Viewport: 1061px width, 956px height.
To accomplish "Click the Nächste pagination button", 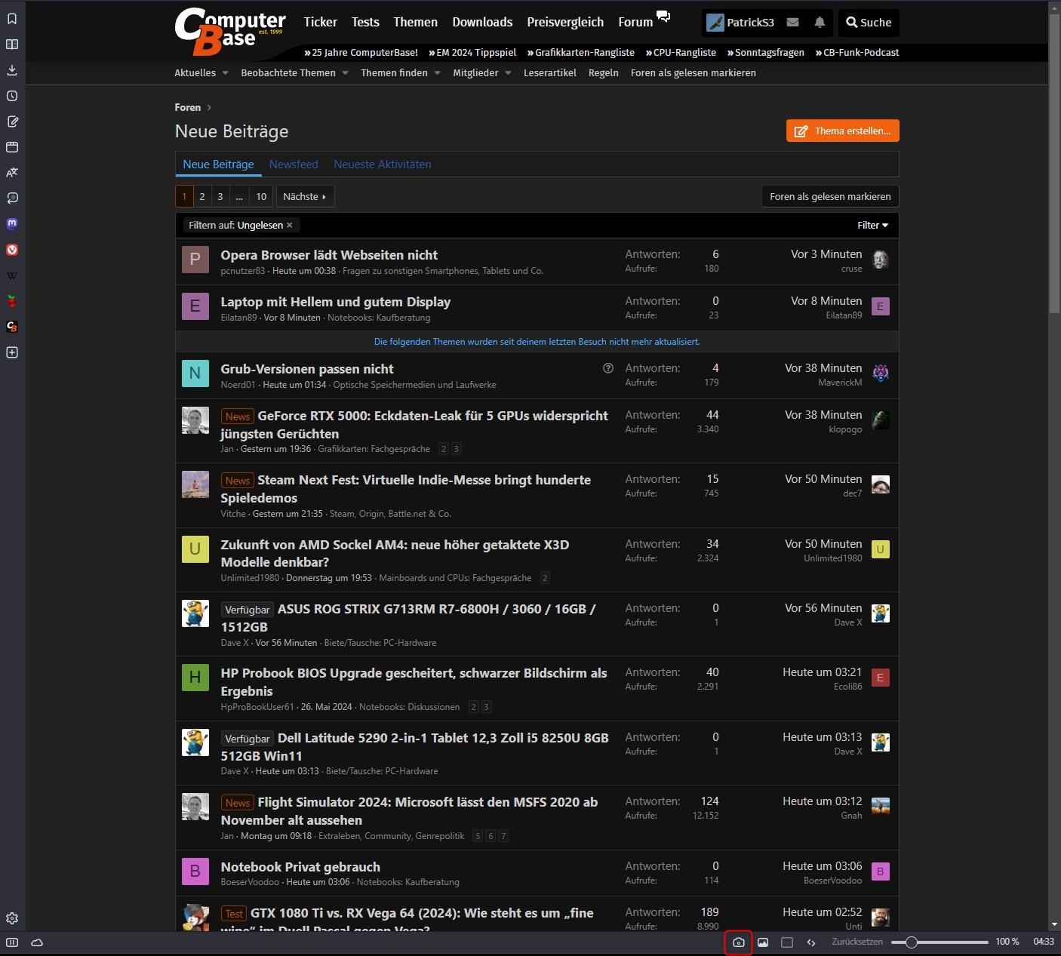I will pyautogui.click(x=305, y=196).
